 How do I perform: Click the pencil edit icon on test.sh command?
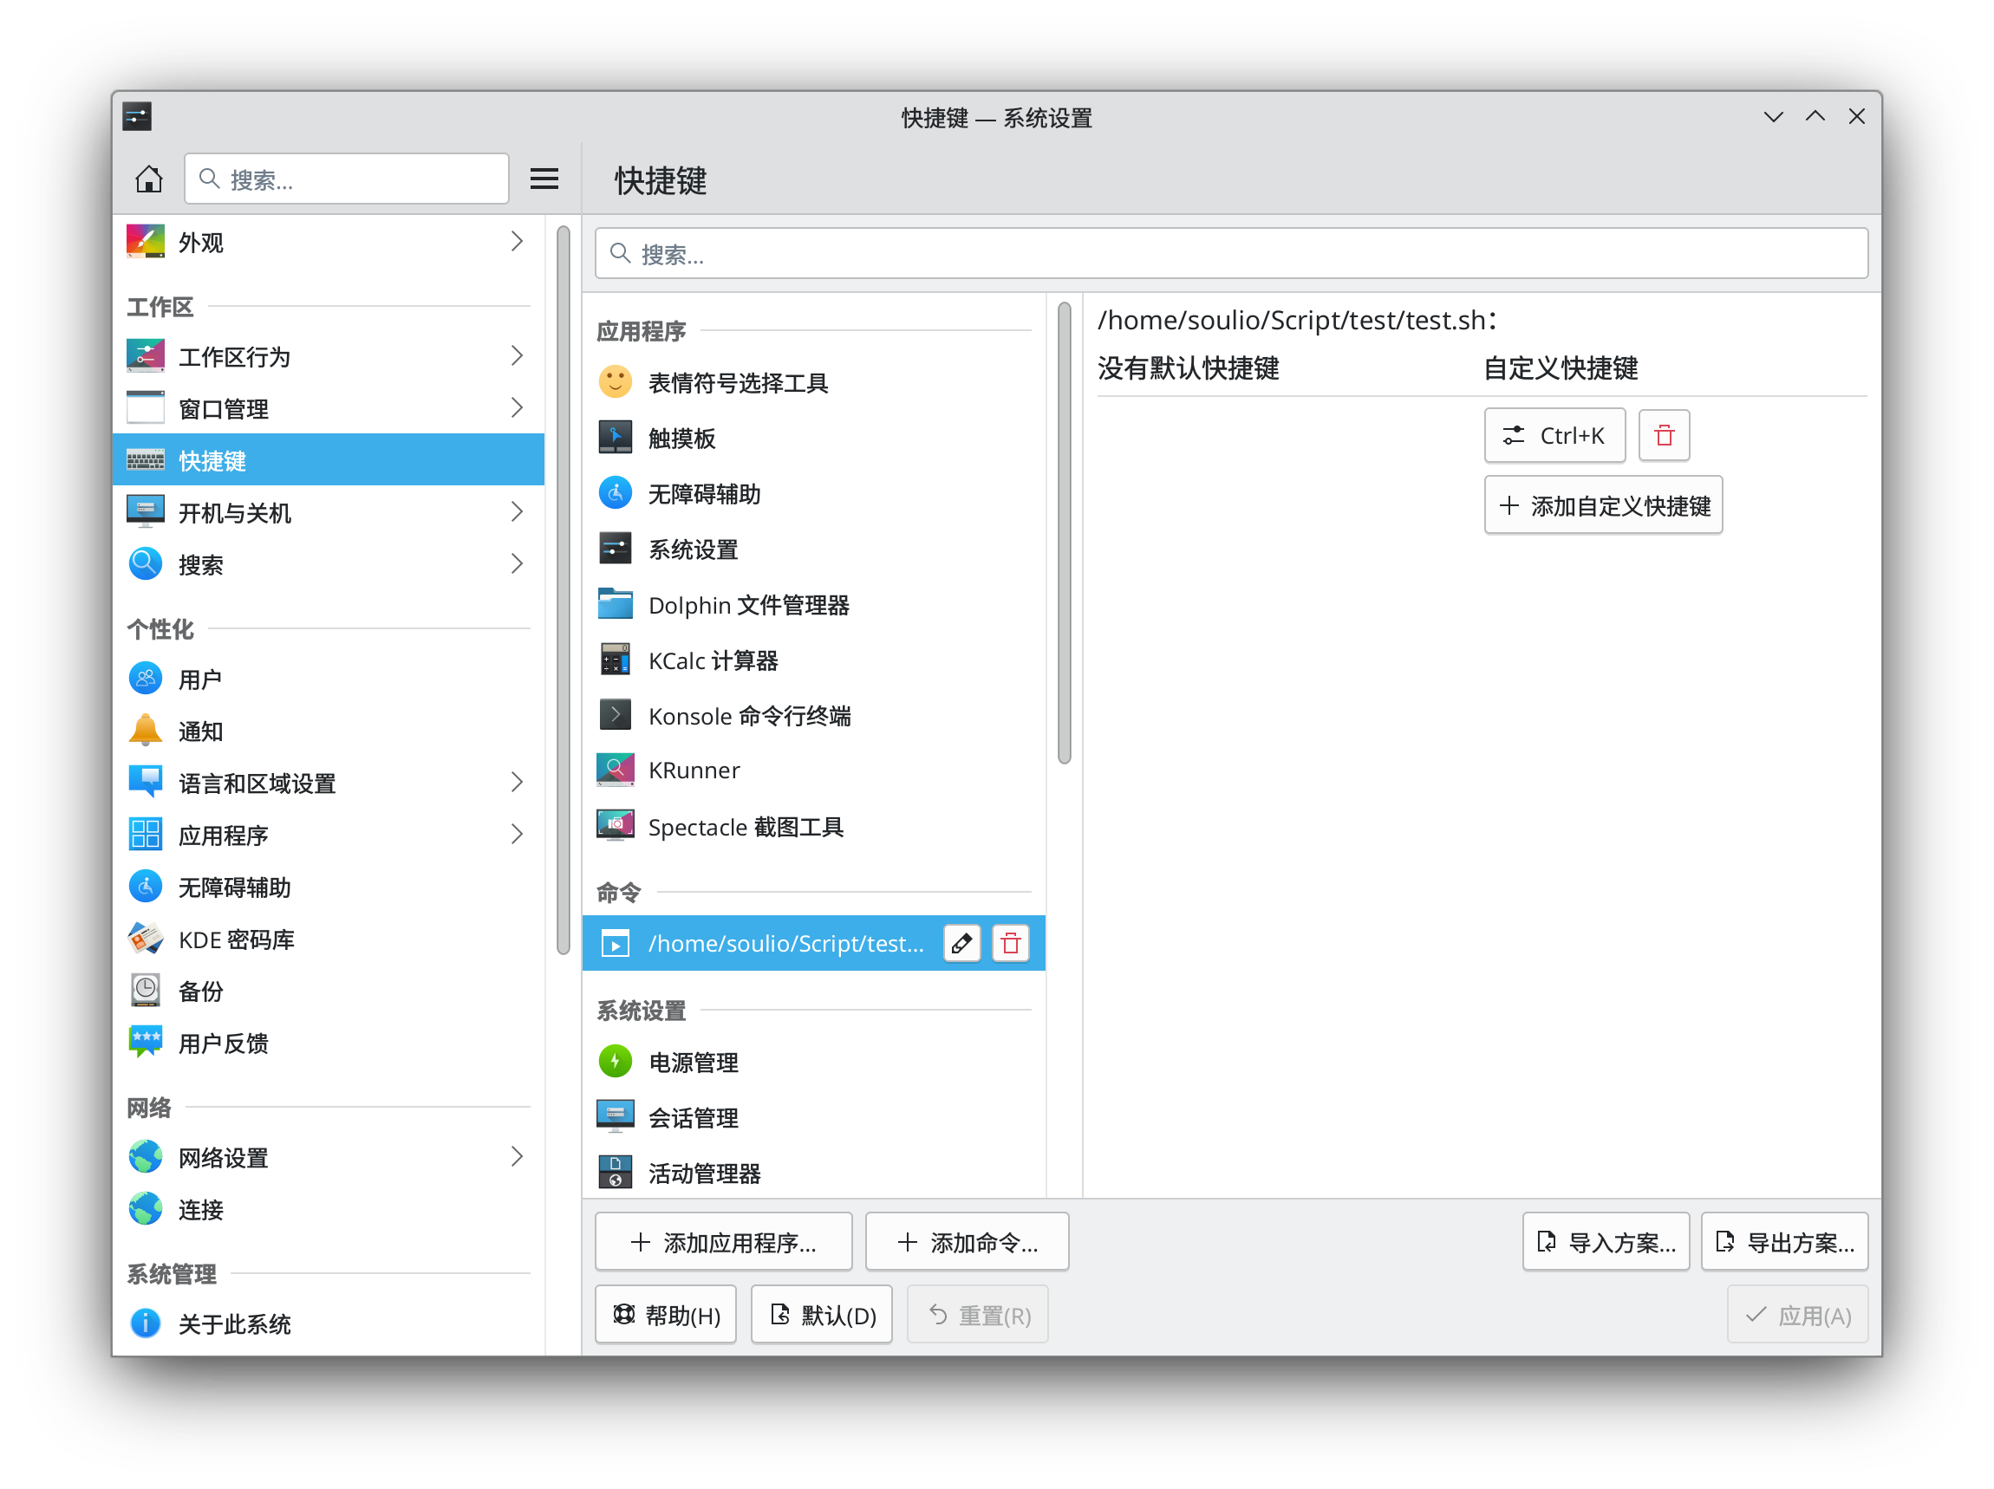coord(961,943)
